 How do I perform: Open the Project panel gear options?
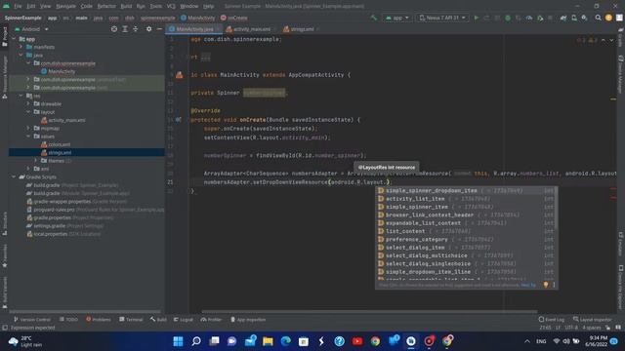point(148,29)
